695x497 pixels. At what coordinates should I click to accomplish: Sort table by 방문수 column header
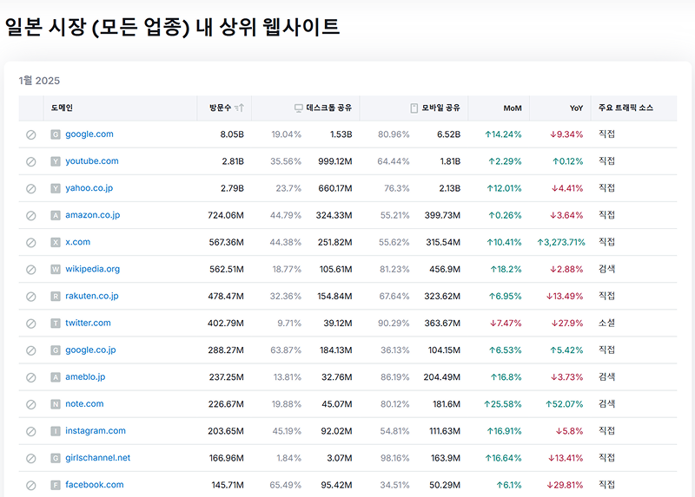tap(224, 108)
